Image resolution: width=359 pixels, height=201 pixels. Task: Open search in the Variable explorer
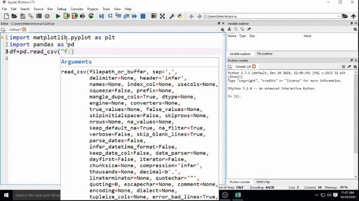click(x=355, y=30)
